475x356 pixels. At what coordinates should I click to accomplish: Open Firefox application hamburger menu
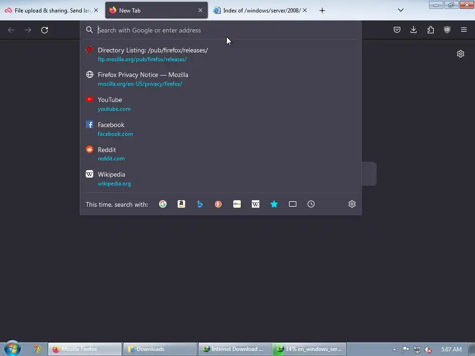coord(464,30)
